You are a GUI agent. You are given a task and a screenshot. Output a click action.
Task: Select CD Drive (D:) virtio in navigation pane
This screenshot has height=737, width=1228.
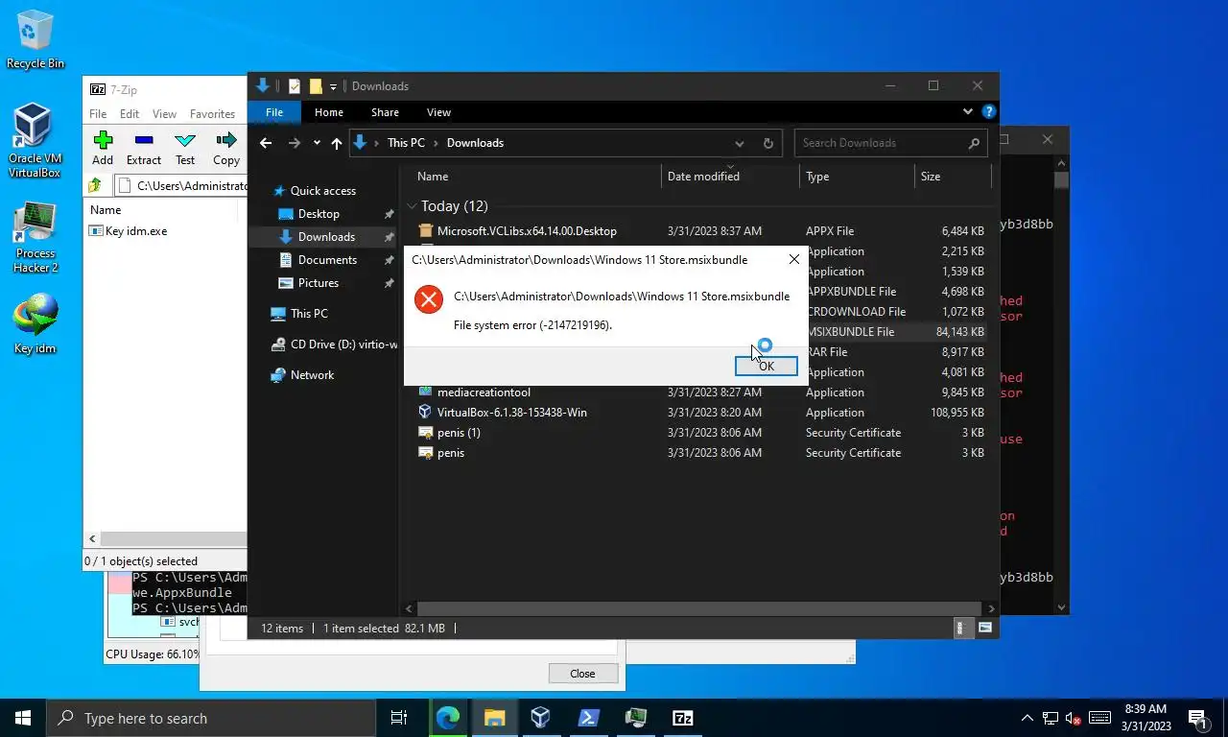pos(334,345)
